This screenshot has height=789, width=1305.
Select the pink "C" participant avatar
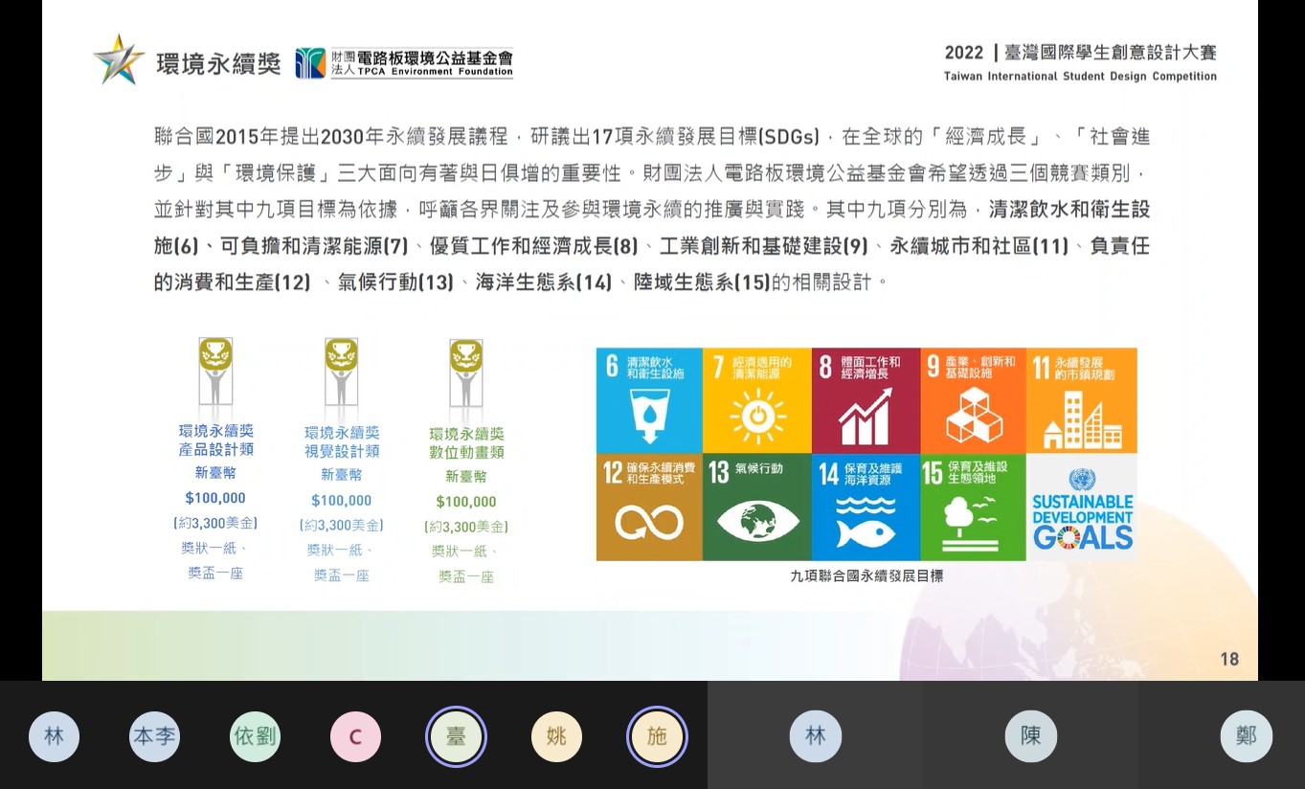[x=355, y=736]
